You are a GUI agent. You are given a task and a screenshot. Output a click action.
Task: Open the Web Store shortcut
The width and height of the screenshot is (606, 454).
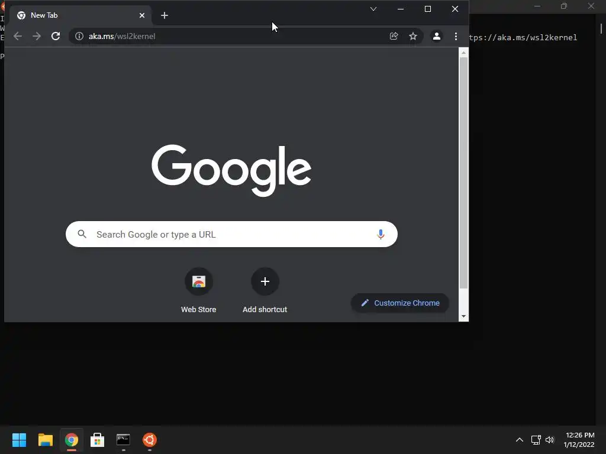click(x=199, y=290)
